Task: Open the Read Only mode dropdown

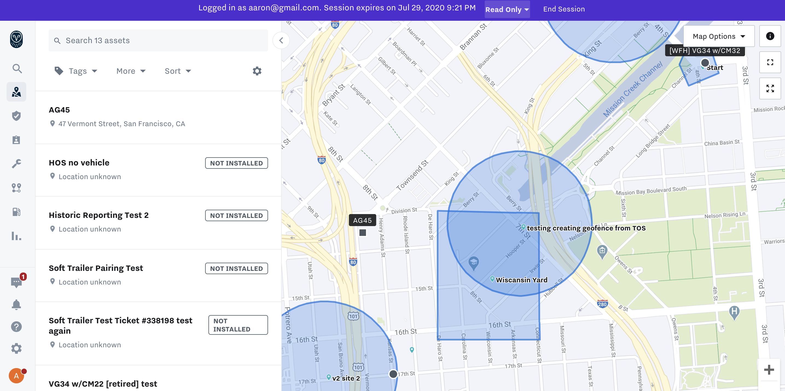Action: pos(507,10)
